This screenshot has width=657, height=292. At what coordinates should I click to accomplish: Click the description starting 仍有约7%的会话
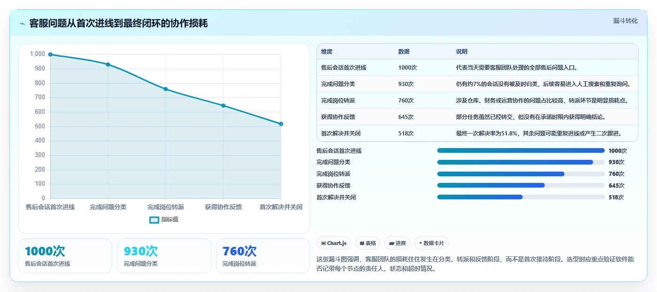543,84
